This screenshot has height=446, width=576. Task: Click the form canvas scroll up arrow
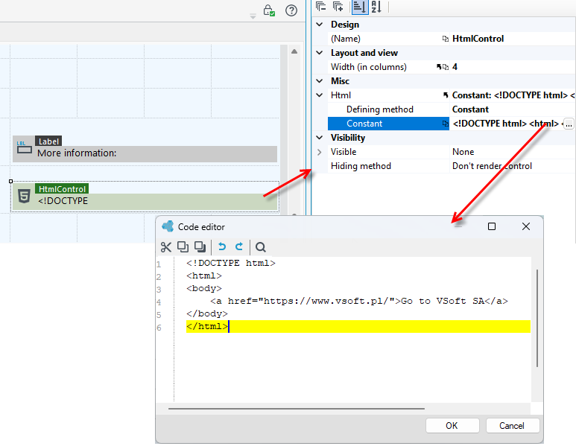coord(294,52)
